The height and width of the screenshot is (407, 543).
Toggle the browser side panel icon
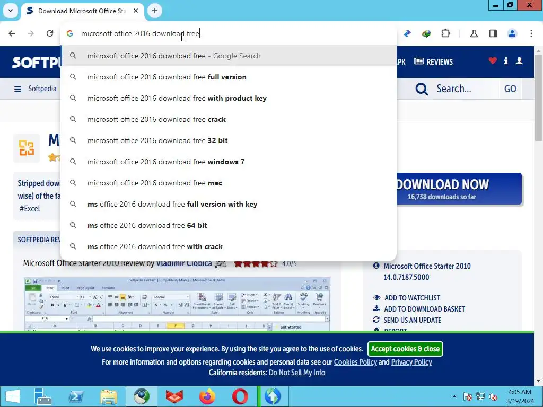pyautogui.click(x=493, y=33)
